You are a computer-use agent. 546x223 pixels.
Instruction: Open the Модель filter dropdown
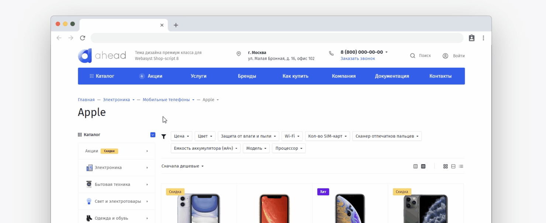pyautogui.click(x=256, y=148)
